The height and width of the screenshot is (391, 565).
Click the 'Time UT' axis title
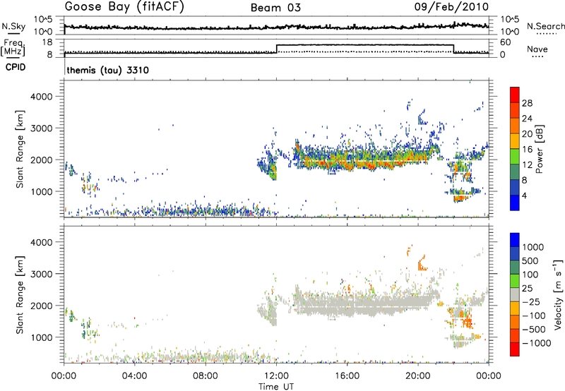click(x=276, y=387)
